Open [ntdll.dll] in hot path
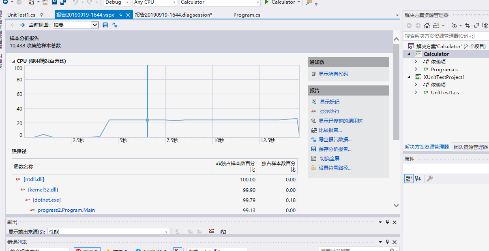Viewport: 489px width, 251px height. pos(34,179)
